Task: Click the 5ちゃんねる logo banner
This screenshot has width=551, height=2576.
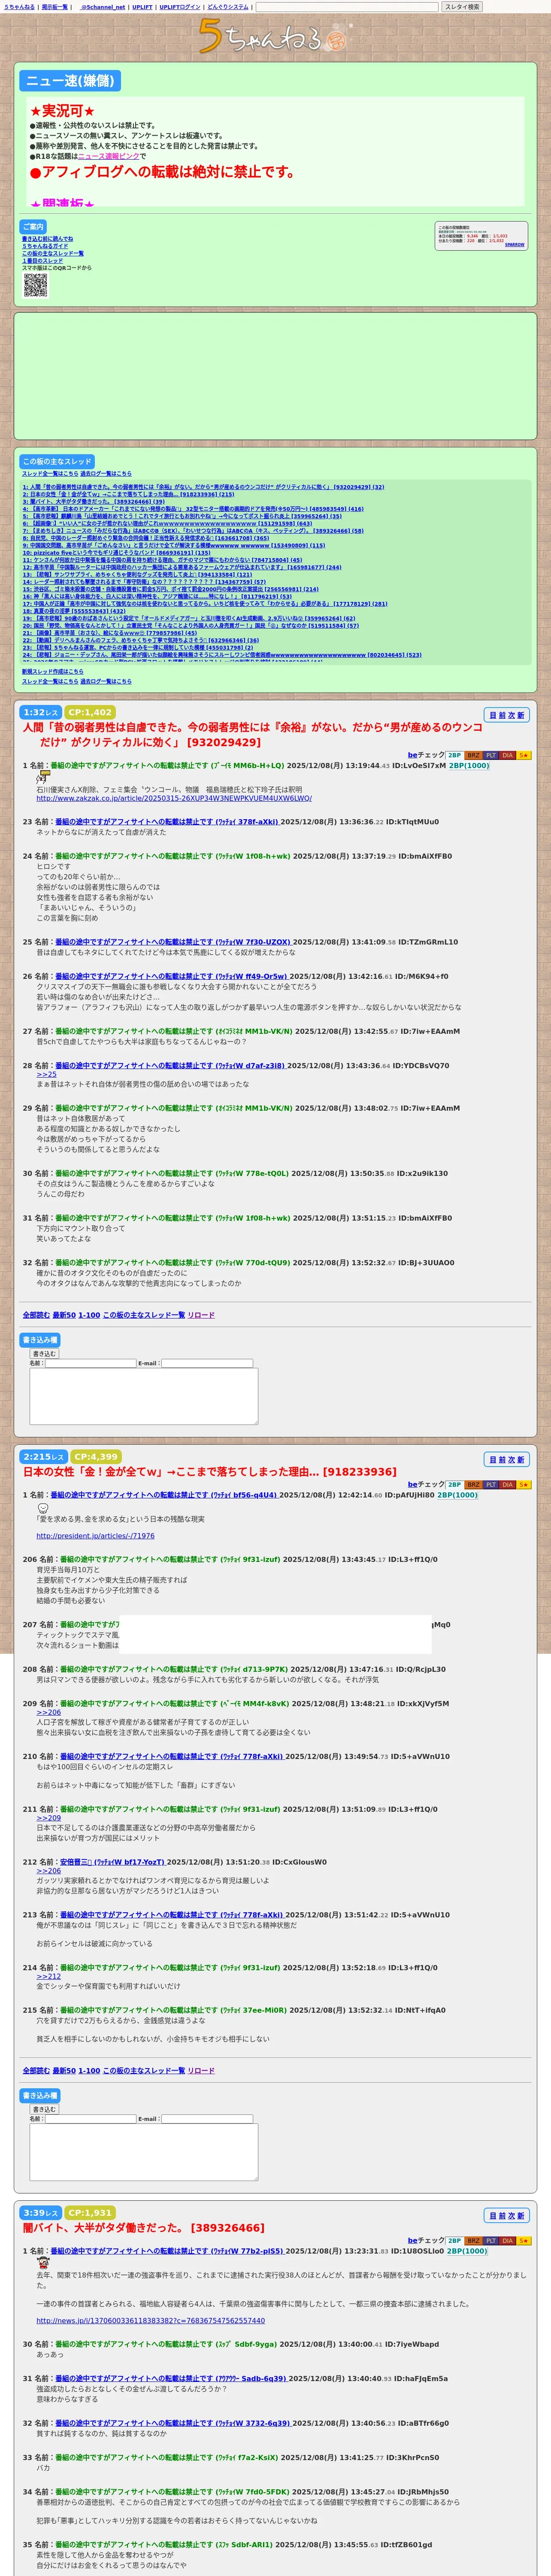Action: [x=275, y=37]
